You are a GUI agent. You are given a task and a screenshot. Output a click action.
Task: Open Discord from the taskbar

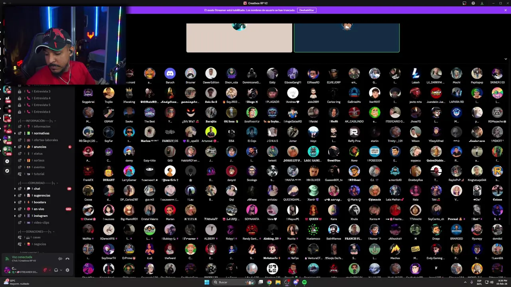coord(295,282)
